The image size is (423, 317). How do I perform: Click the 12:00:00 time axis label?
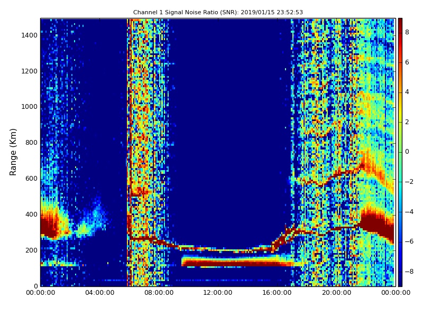(218, 293)
